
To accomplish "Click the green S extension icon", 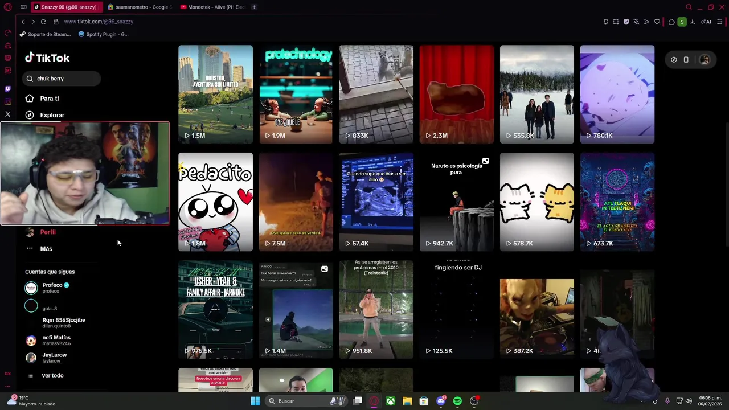I will pyautogui.click(x=682, y=22).
